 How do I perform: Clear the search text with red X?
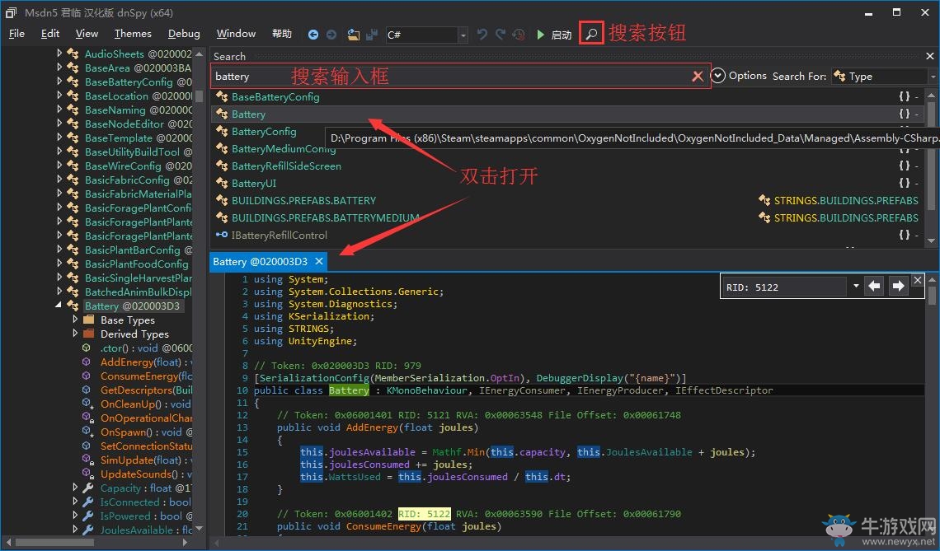[x=698, y=76]
